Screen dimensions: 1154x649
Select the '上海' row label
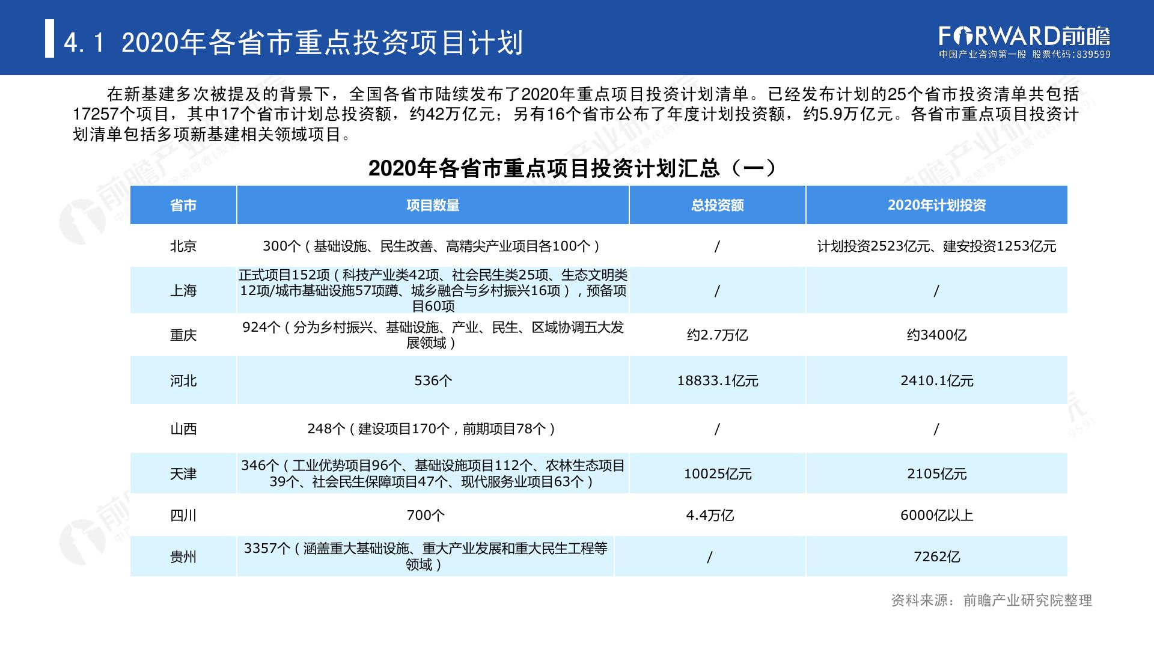click(x=183, y=291)
